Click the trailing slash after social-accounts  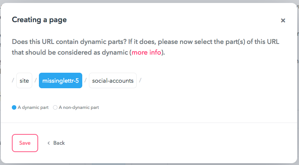(x=140, y=80)
